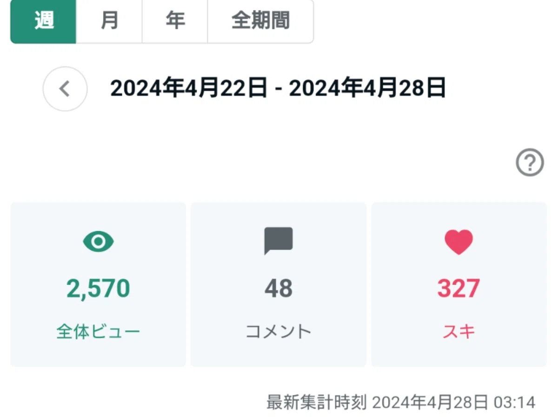
Task: Select the コメント comments card
Action: pos(279,284)
